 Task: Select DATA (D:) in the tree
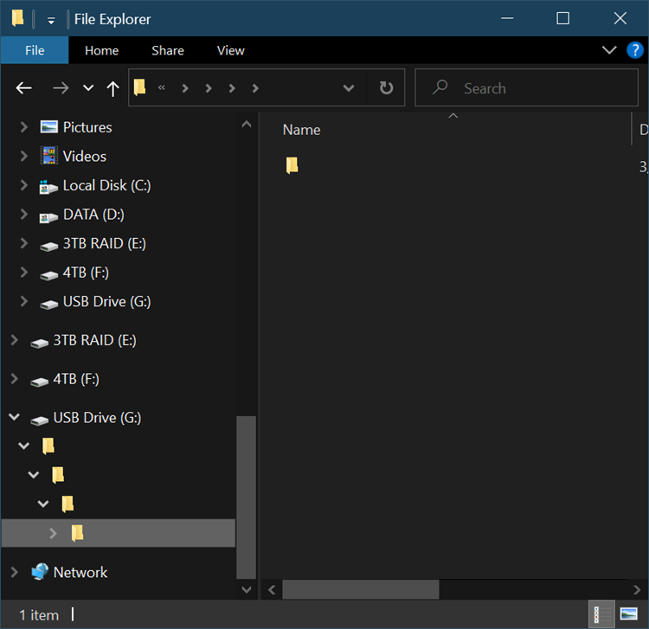click(x=93, y=215)
